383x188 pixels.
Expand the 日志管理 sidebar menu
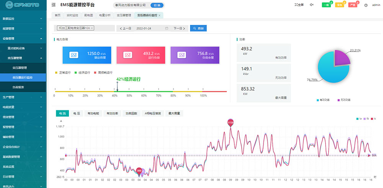pyautogui.click(x=23, y=177)
